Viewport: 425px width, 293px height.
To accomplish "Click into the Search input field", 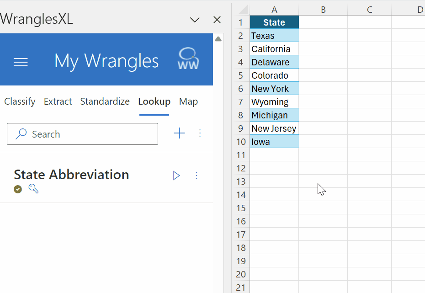I will pyautogui.click(x=82, y=134).
